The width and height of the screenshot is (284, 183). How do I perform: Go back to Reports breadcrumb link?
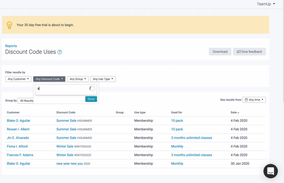click(x=11, y=46)
